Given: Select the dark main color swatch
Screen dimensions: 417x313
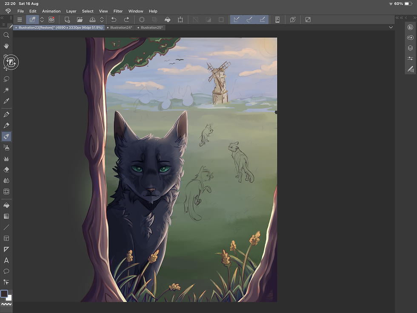Looking at the screenshot, I should (4, 294).
